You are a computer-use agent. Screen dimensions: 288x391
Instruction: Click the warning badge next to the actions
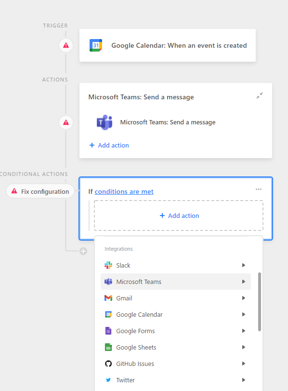pos(65,122)
